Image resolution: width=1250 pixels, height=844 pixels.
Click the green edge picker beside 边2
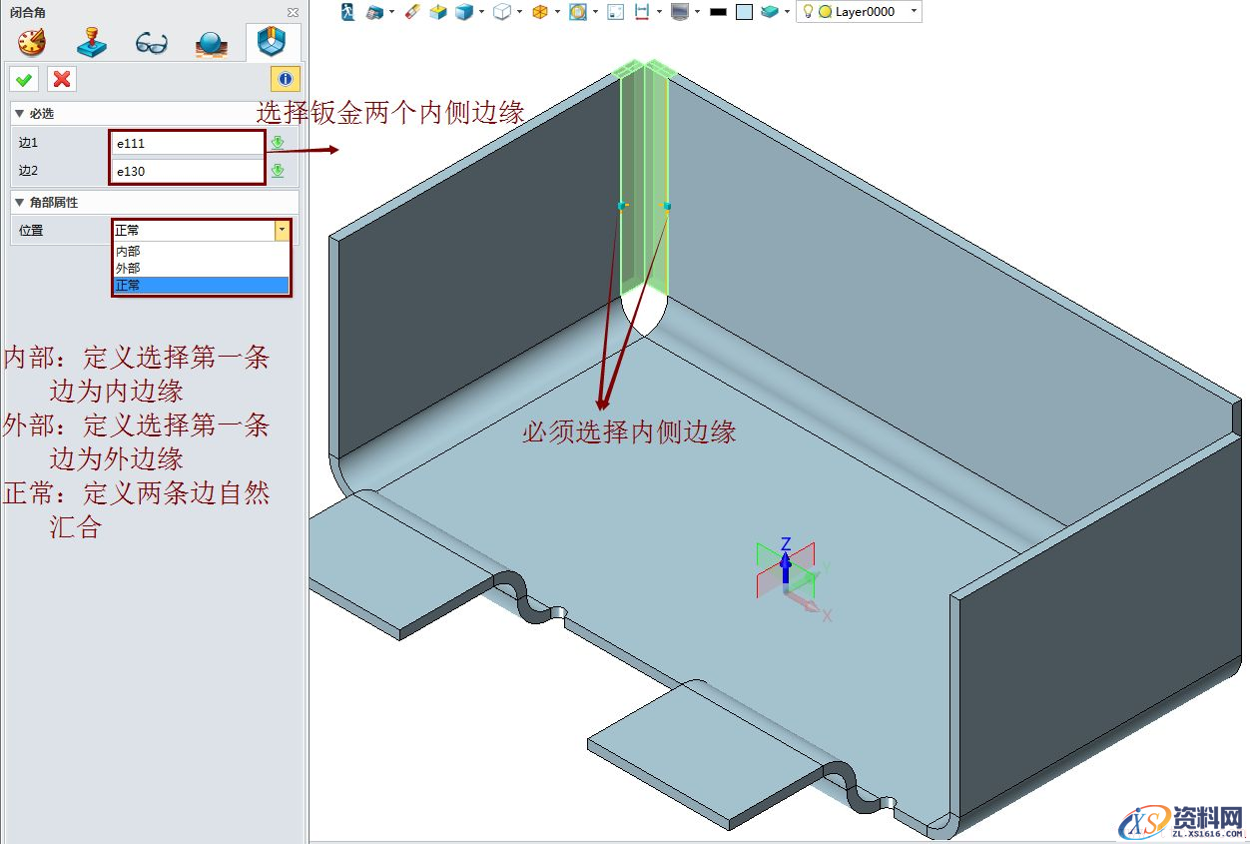coord(278,170)
